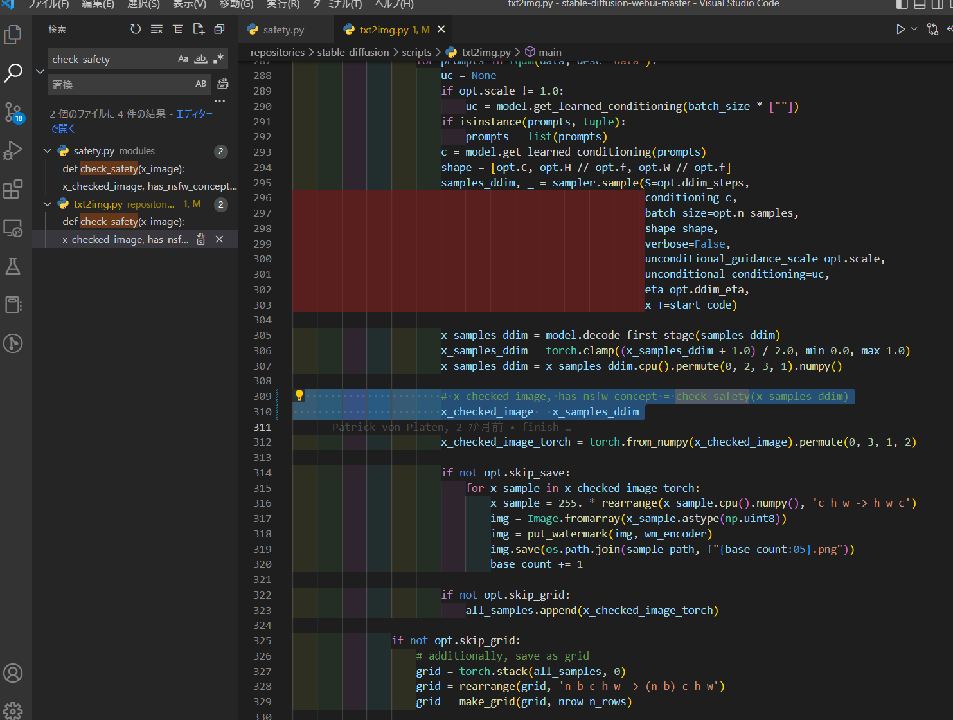Open the Extensions view
The height and width of the screenshot is (720, 953).
click(x=13, y=190)
